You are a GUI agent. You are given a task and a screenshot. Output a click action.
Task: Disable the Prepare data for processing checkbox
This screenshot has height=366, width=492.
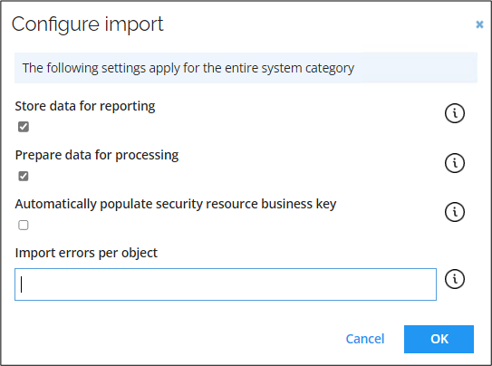(x=24, y=176)
